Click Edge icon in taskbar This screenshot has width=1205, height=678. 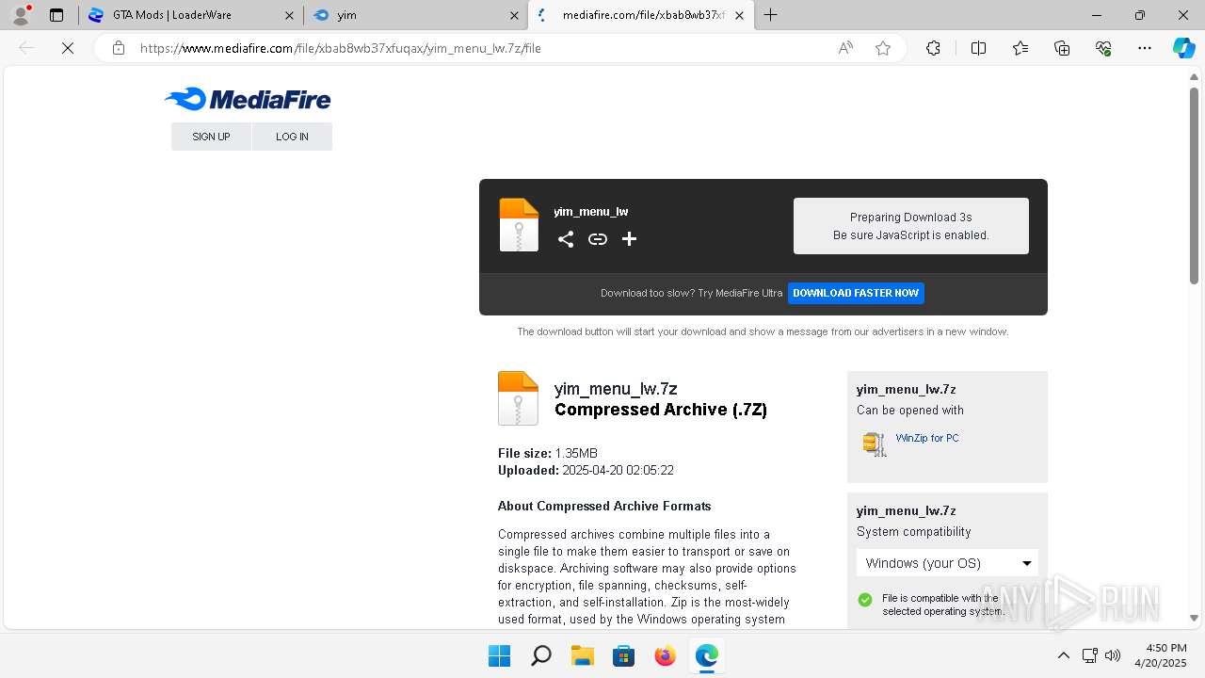pos(706,655)
